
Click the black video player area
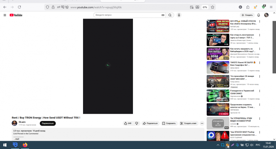tap(108, 66)
